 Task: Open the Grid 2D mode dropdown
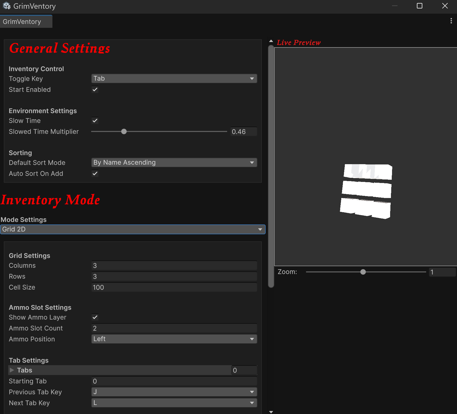(133, 229)
